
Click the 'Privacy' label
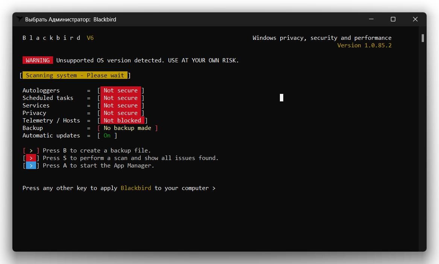(x=34, y=113)
